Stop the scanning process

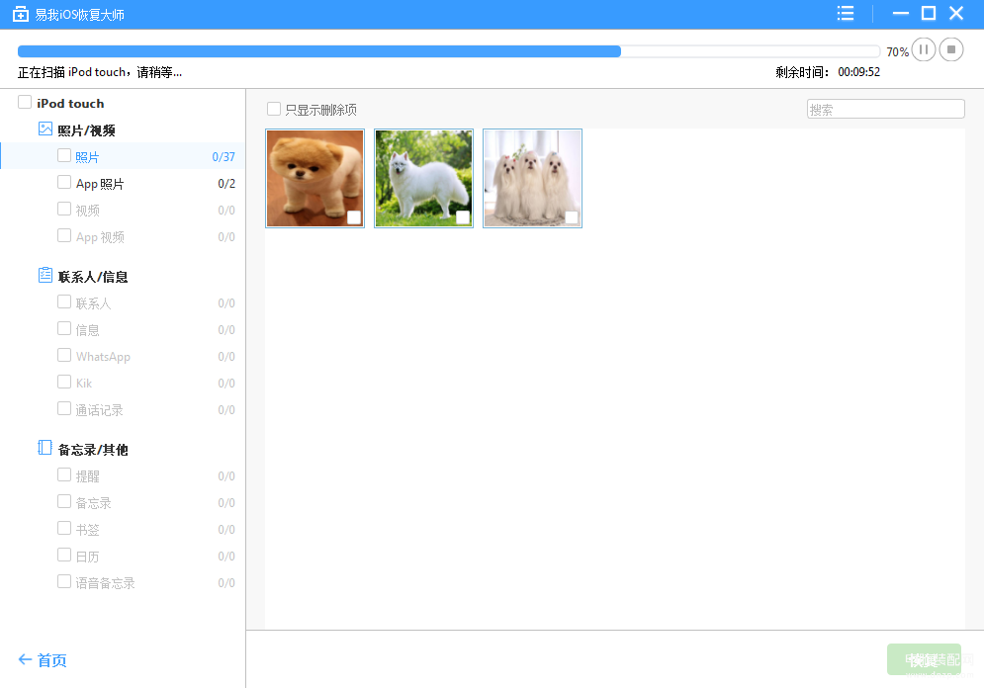[x=950, y=49]
